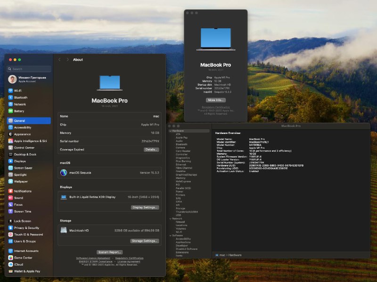This screenshot has height=282, width=377.
Task: Go back using the About back chevron
Action: (x=59, y=60)
